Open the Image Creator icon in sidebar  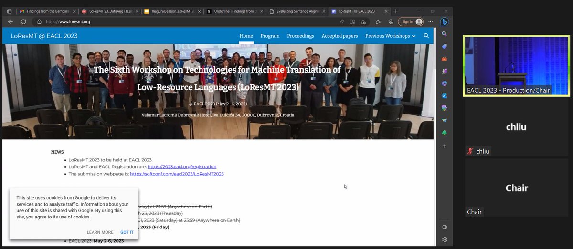[x=445, y=108]
